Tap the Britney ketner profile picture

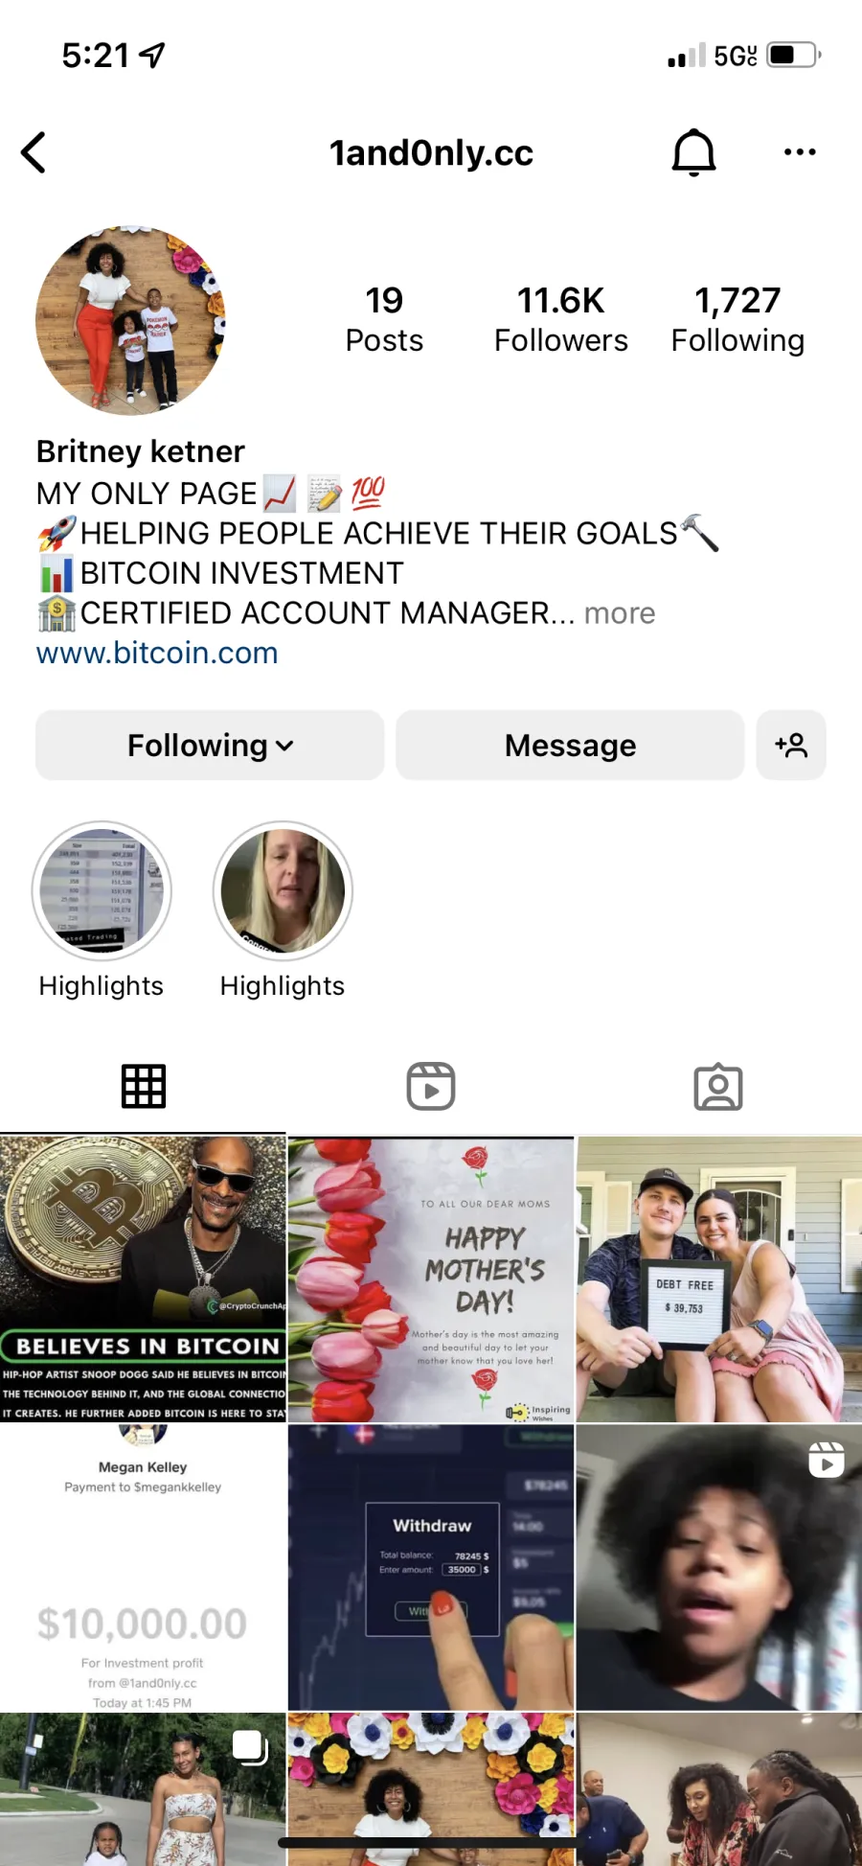click(x=130, y=320)
